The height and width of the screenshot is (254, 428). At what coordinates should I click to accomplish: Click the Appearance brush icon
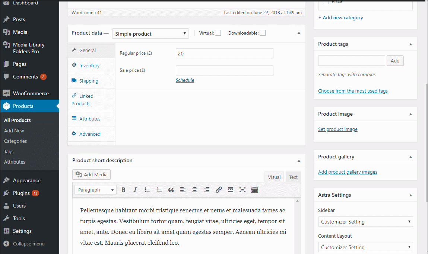tap(6, 180)
